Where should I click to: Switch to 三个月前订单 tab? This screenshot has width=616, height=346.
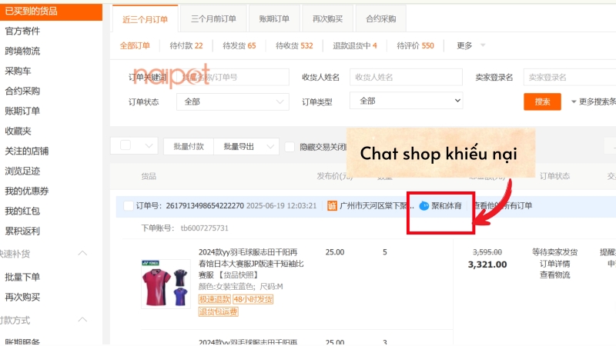[213, 18]
